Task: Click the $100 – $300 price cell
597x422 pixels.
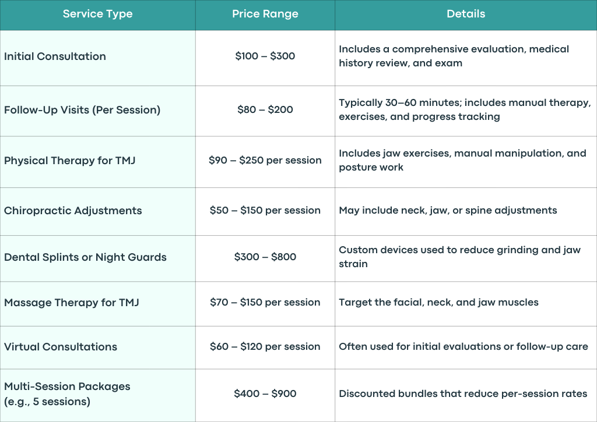Action: tap(265, 58)
